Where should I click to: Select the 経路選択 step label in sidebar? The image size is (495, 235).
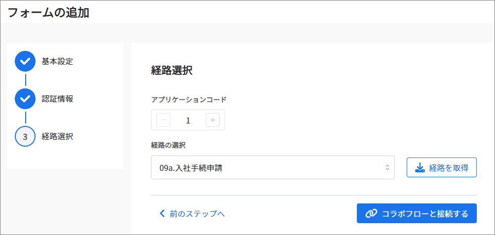57,136
